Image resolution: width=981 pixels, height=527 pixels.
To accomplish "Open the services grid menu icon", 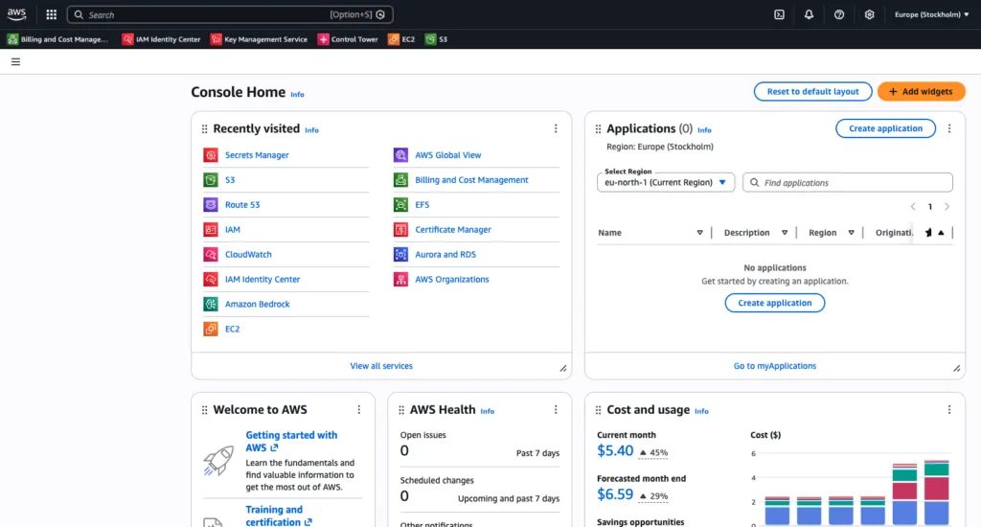I will [x=51, y=14].
